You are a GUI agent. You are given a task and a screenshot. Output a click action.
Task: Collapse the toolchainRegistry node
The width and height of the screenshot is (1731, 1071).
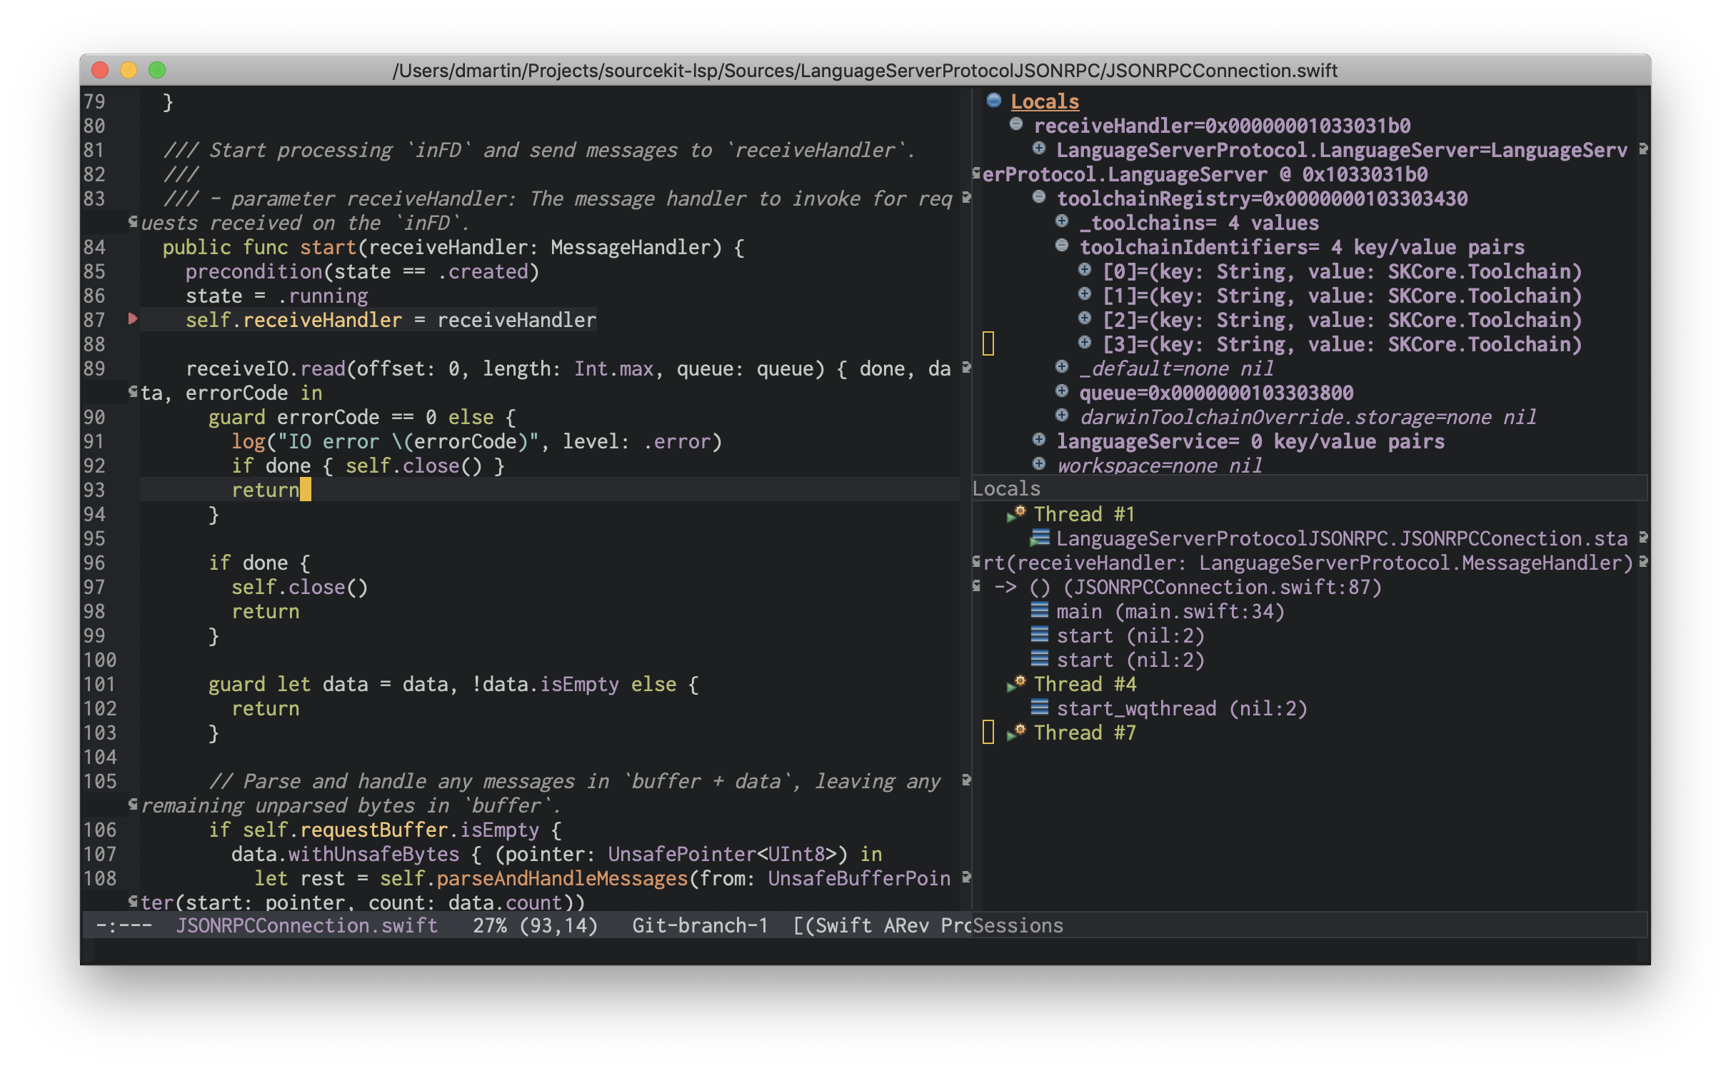[x=1039, y=198]
